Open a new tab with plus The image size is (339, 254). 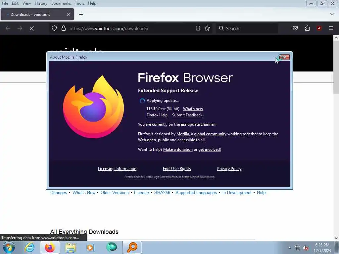tap(81, 15)
